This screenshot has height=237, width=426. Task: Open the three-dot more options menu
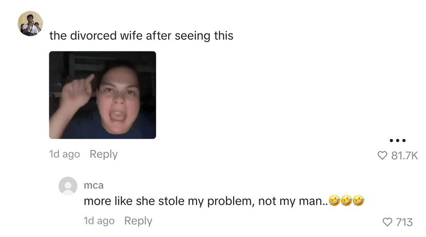[398, 140]
